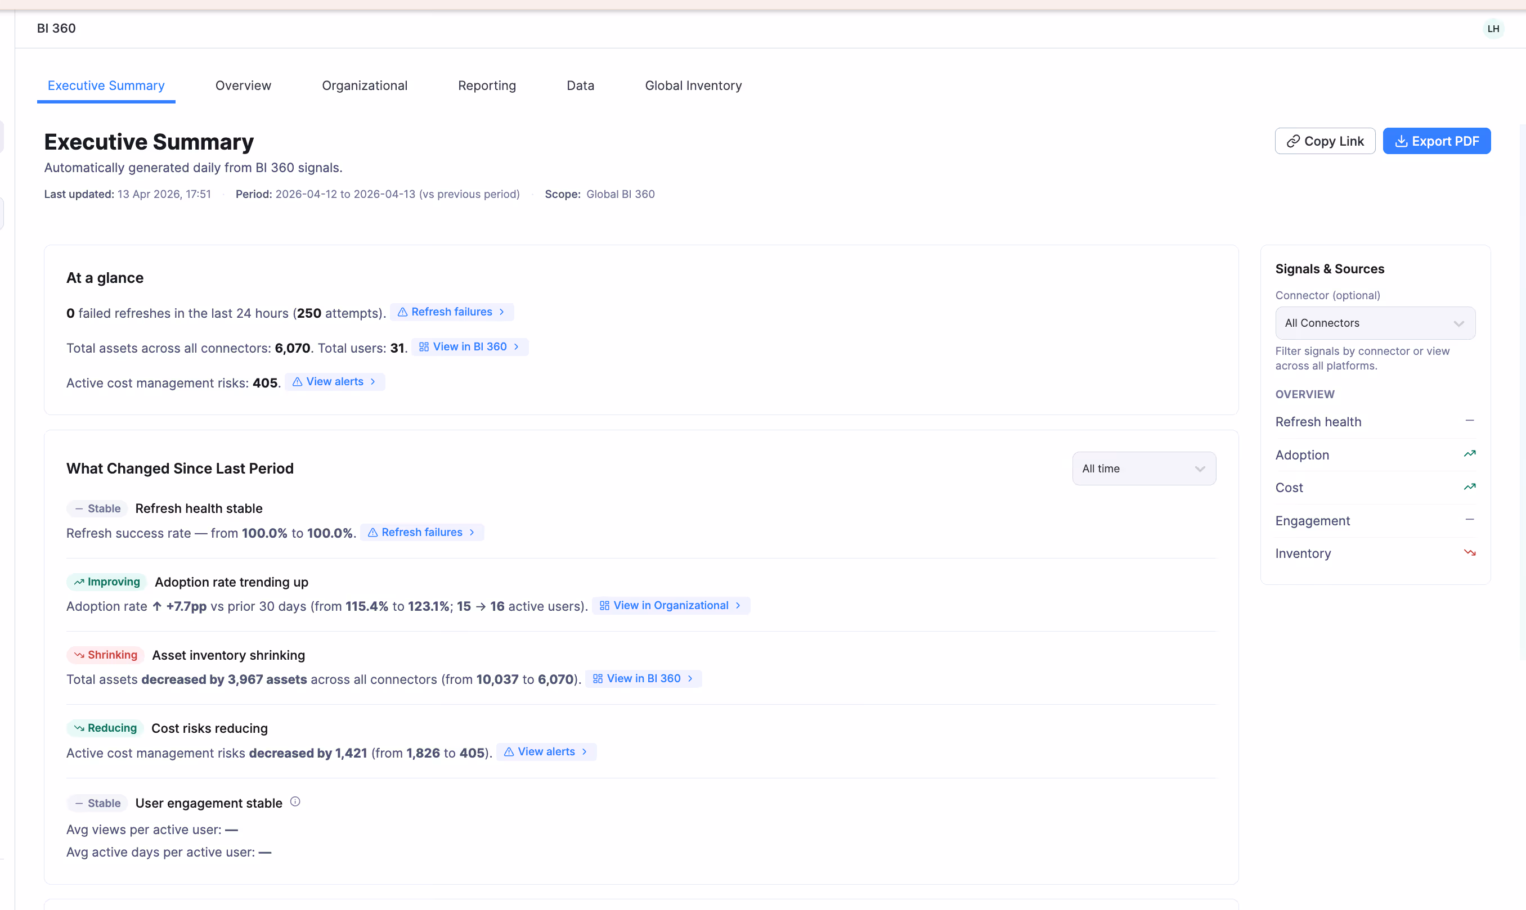Open Refresh failures link under Refresh health stable
Viewport: 1526px width, 910px height.
coord(422,532)
